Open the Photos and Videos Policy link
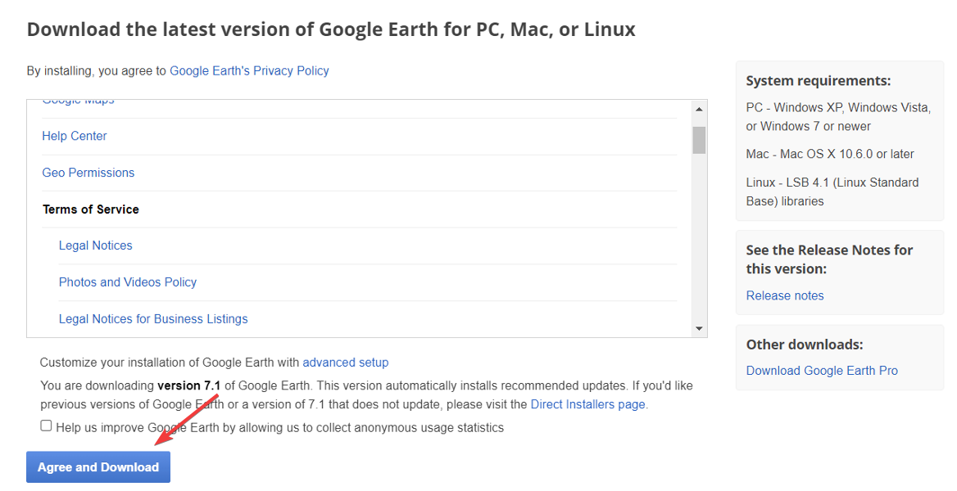Image resolution: width=957 pixels, height=491 pixels. (127, 282)
